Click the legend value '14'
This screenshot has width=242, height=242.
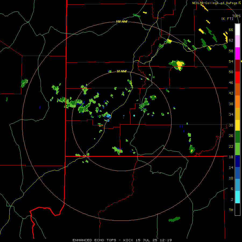click(x=231, y=168)
